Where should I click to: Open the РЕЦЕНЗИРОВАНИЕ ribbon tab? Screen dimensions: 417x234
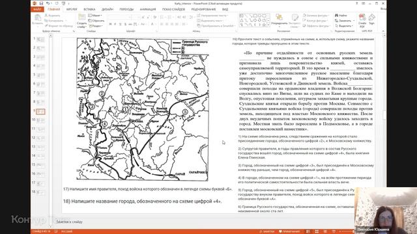203,9
